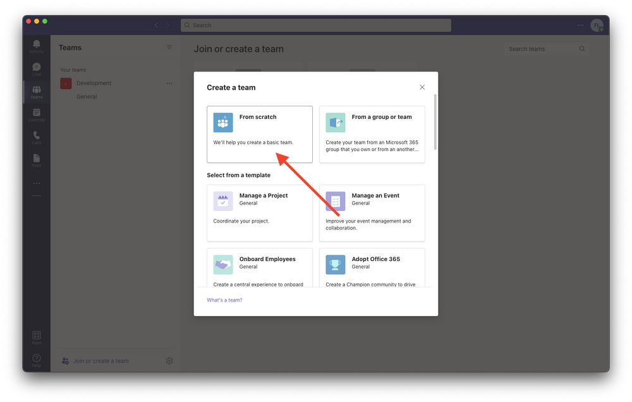This screenshot has width=632, height=402.
Task: Click the Adopt Office 365 trophy icon
Action: [336, 264]
